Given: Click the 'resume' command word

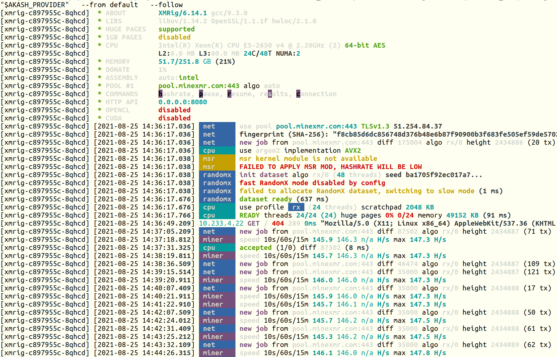Looking at the screenshot, I should click(x=239, y=94).
